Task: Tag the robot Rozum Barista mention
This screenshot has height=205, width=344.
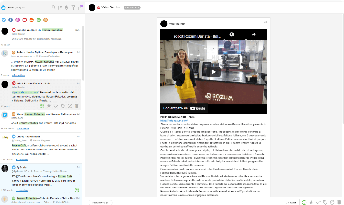Action: point(63,106)
